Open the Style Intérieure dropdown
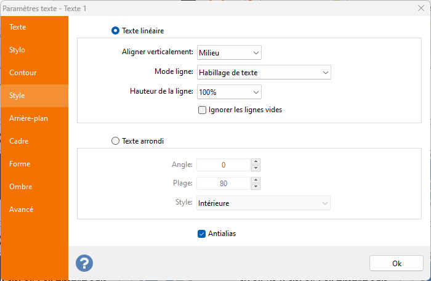Screen dimensions: 431x281 (264, 203)
